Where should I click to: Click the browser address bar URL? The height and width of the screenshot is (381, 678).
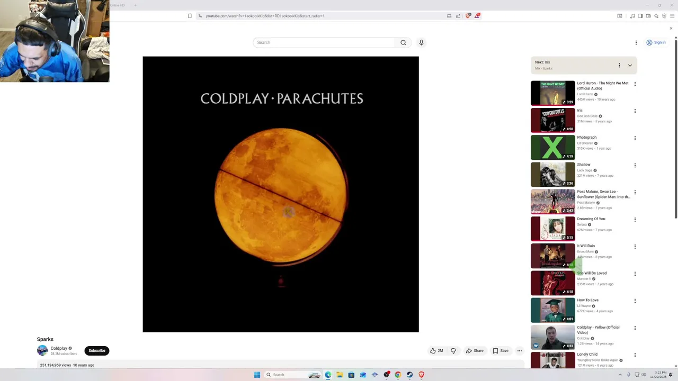tap(265, 16)
